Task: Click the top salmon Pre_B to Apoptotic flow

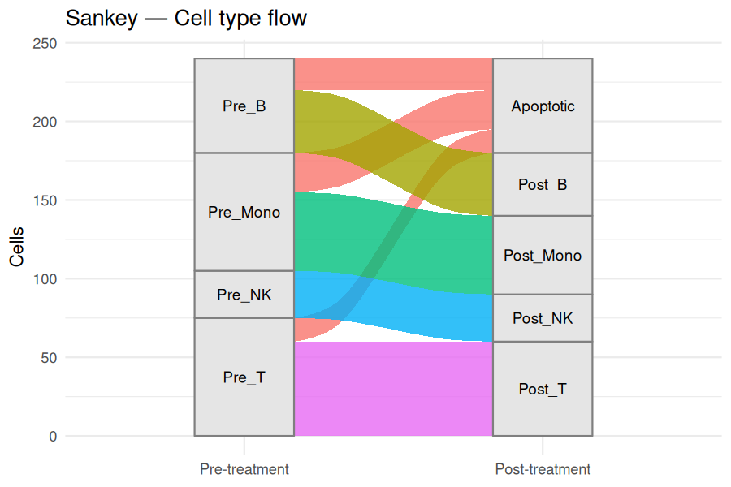Action: coord(393,74)
